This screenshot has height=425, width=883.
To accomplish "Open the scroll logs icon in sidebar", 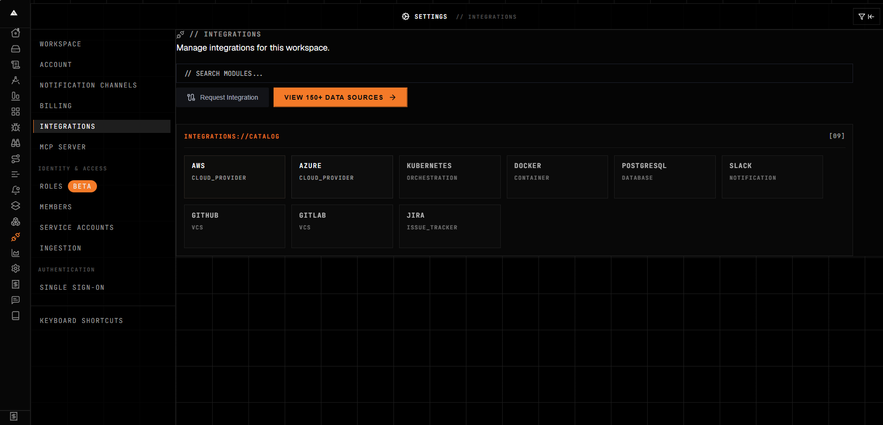I will tap(15, 65).
